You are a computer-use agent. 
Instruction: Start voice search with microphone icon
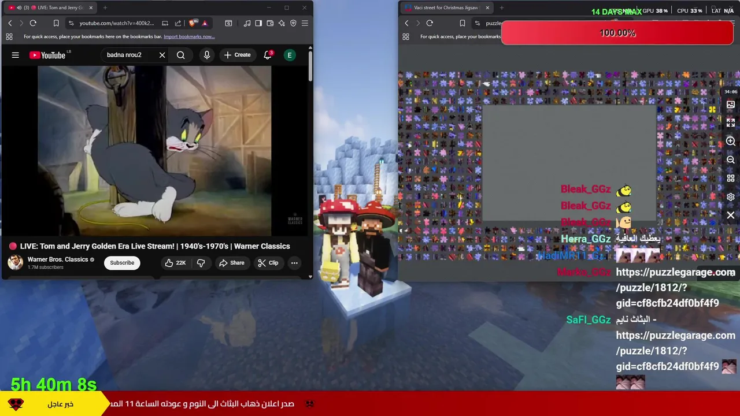(207, 55)
